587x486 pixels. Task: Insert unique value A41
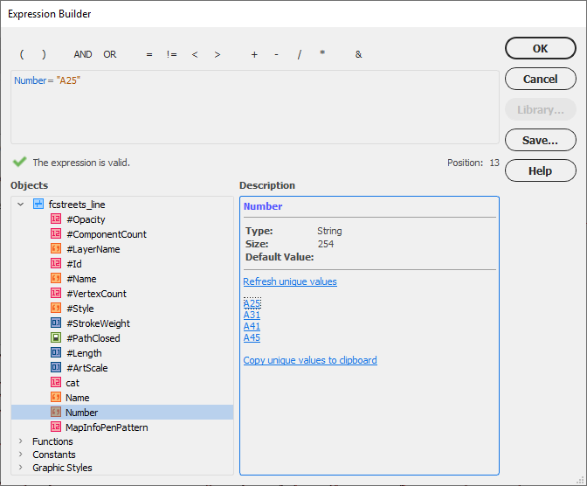pos(252,326)
